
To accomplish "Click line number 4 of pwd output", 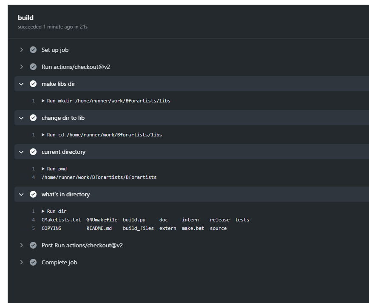I will 33,177.
